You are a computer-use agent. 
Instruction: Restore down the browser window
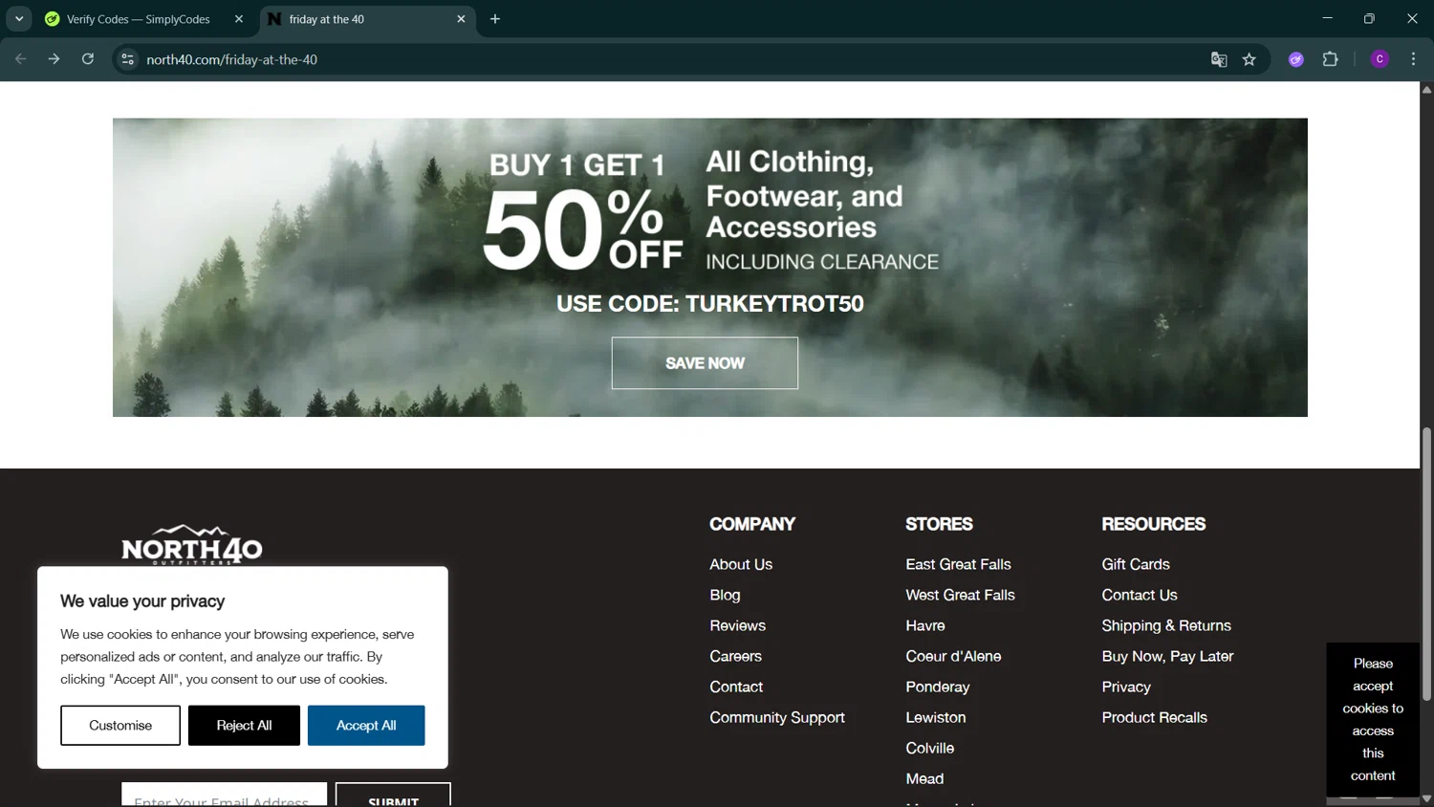point(1369,19)
